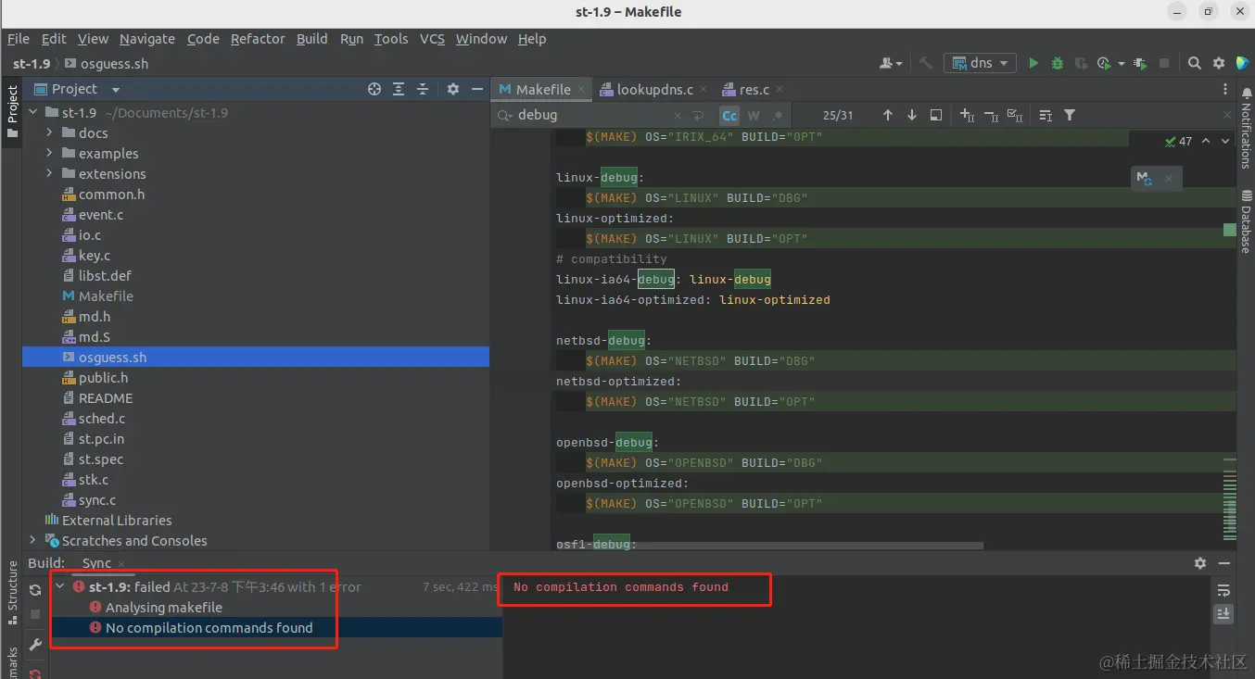The height and width of the screenshot is (679, 1255).
Task: Collapse all in Project panel
Action: [x=423, y=89]
